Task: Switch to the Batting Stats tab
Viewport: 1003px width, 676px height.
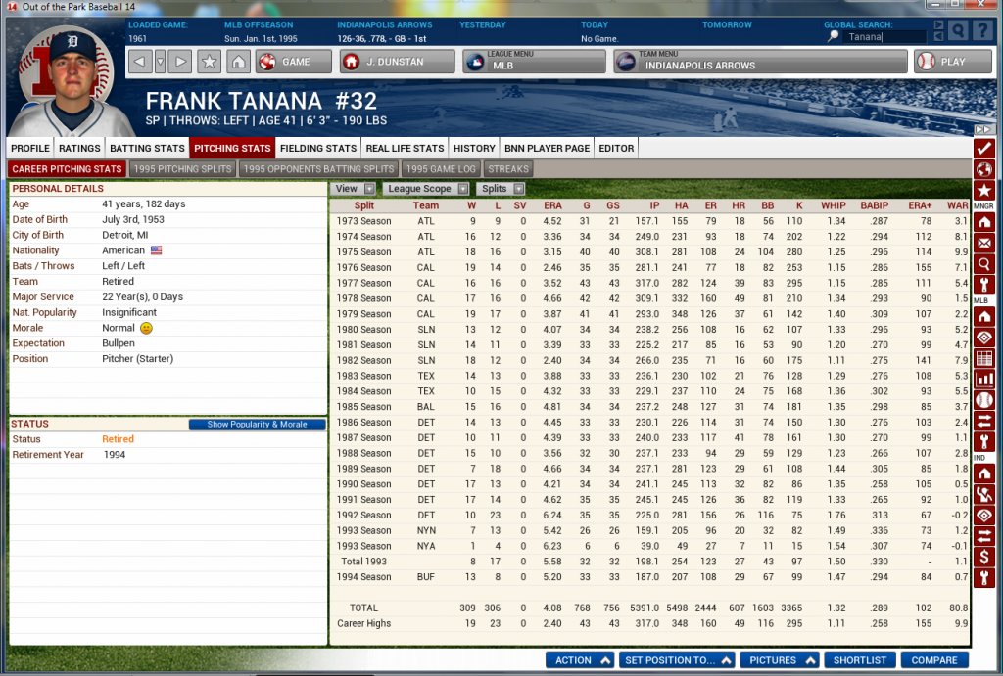Action: click(147, 148)
